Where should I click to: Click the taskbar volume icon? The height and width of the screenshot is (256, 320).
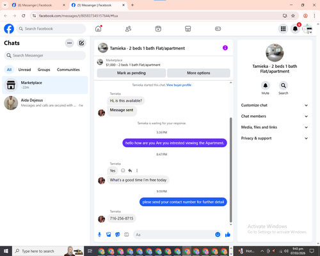(x=287, y=251)
